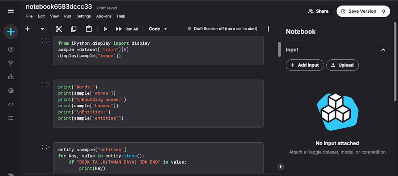Click Run All in the toolbar
The image size is (398, 176).
[127, 29]
